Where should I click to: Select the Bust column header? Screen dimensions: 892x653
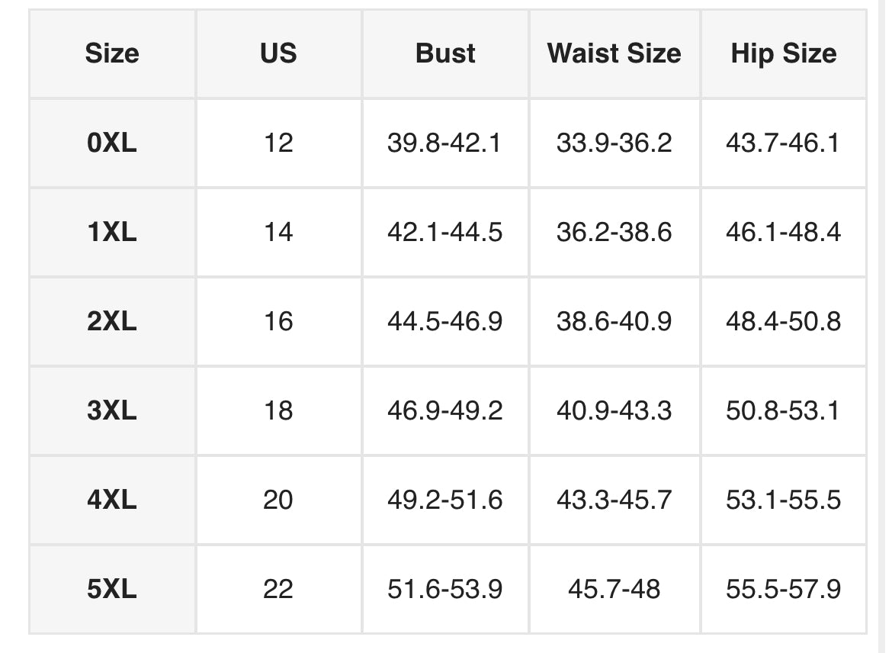(x=445, y=53)
